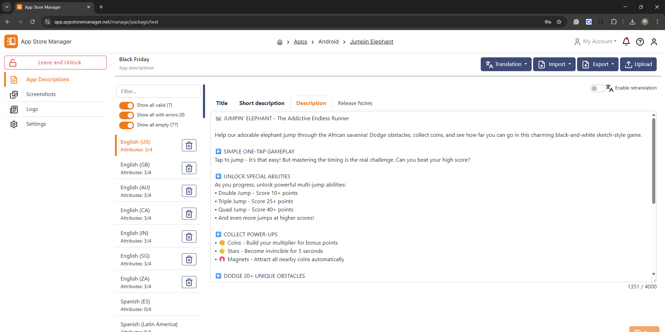Click the language Filter input field

[x=158, y=92]
